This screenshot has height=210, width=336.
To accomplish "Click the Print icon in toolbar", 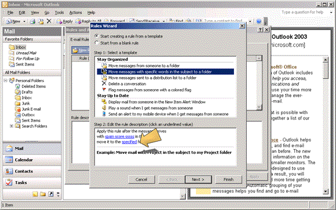I will coord(32,21).
